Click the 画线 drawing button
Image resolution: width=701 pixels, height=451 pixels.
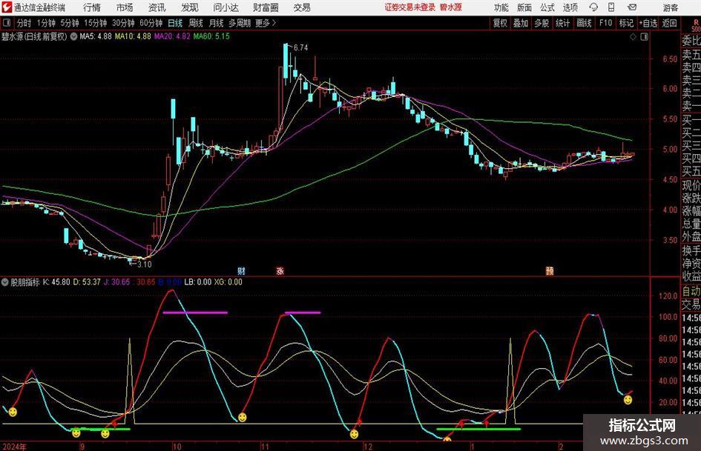tap(584, 23)
